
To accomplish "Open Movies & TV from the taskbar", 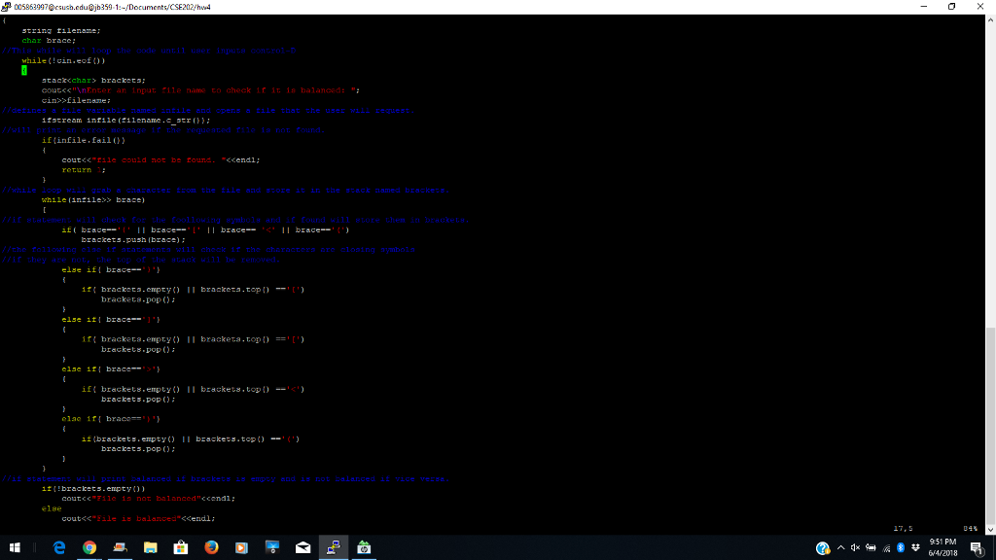I will pos(240,547).
